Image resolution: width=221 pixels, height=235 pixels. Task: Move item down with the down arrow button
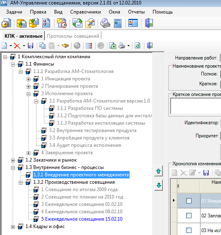click(158, 185)
